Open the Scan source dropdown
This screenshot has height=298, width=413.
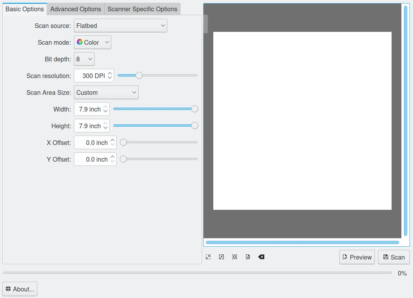pos(120,26)
